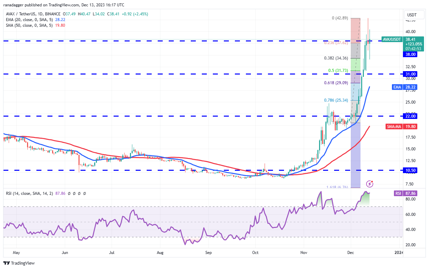Click the May label on time axis
The image size is (429, 269).
pyautogui.click(x=16, y=253)
